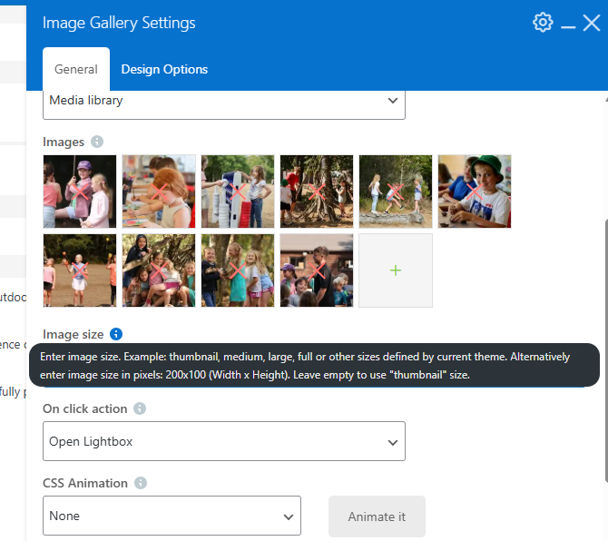Add a new image with plus tile

(396, 270)
